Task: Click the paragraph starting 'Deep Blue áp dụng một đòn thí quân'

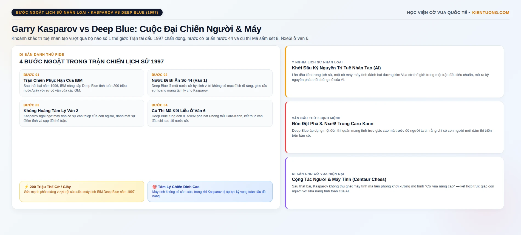Action: click(392, 133)
